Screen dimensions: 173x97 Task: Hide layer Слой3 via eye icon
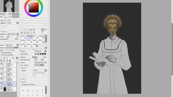[x=1, y=64]
